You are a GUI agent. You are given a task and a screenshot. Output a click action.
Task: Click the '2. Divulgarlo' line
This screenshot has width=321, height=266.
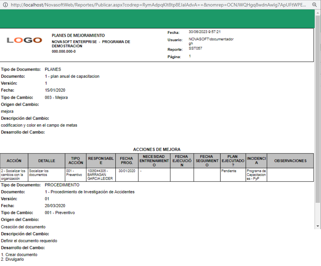click(12, 260)
